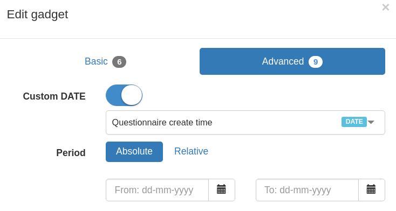Open the Questionnaire create time selector

tap(245, 122)
